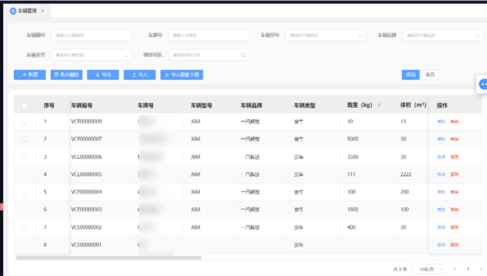Image resolution: width=487 pixels, height=276 pixels.
Task: Click 删除 delete link for row 4
Action: (x=454, y=174)
